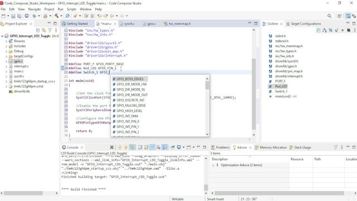Click the Back navigation yellow arrow
The height and width of the screenshot is (201, 357).
(x=112, y=16)
